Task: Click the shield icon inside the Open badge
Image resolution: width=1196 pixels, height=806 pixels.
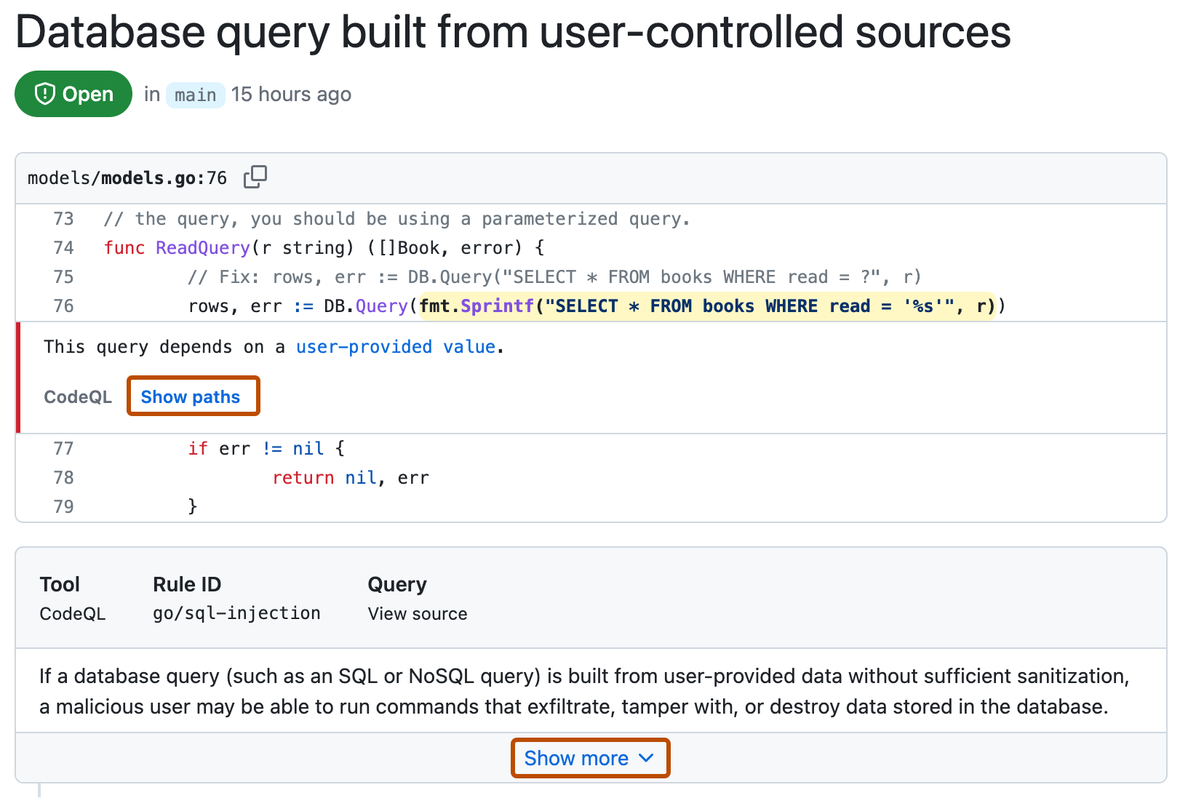Action: (45, 93)
